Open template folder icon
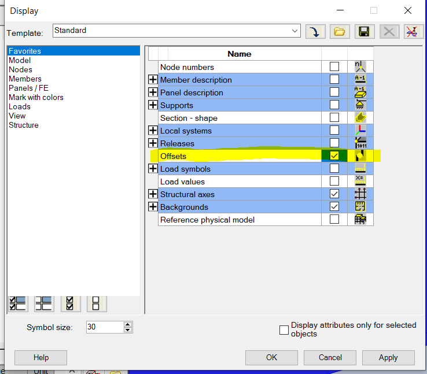427x374 pixels. pos(340,32)
